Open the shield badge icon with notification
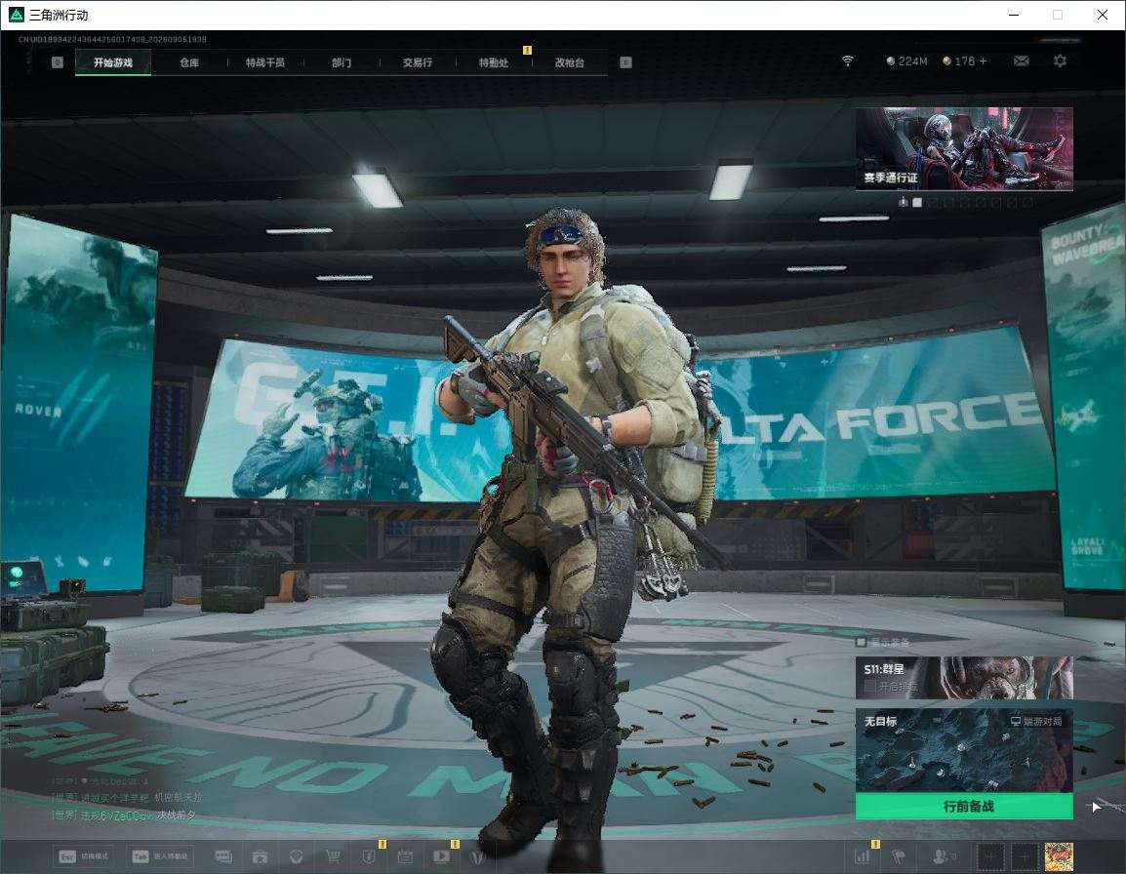This screenshot has width=1126, height=874. coord(369,856)
